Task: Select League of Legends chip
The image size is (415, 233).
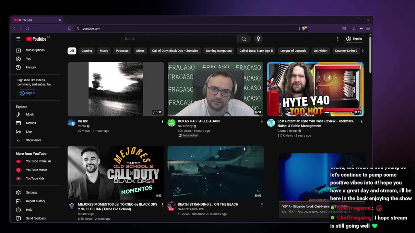Action: [x=293, y=51]
